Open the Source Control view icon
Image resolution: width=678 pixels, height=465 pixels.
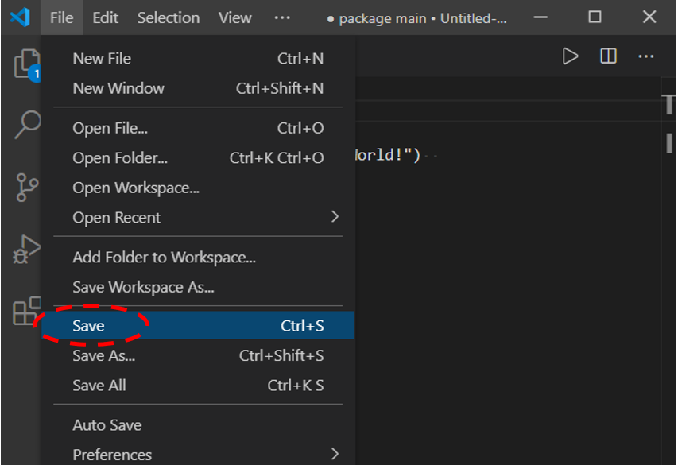[x=27, y=188]
